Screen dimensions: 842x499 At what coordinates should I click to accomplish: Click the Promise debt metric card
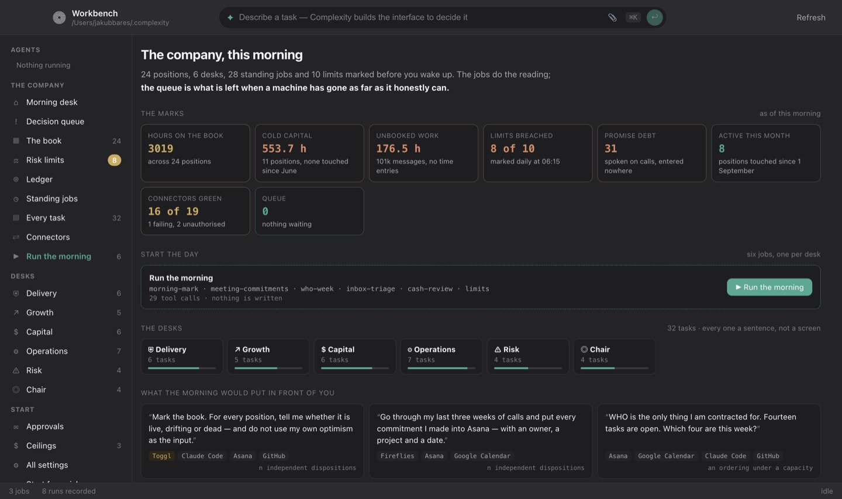click(652, 153)
